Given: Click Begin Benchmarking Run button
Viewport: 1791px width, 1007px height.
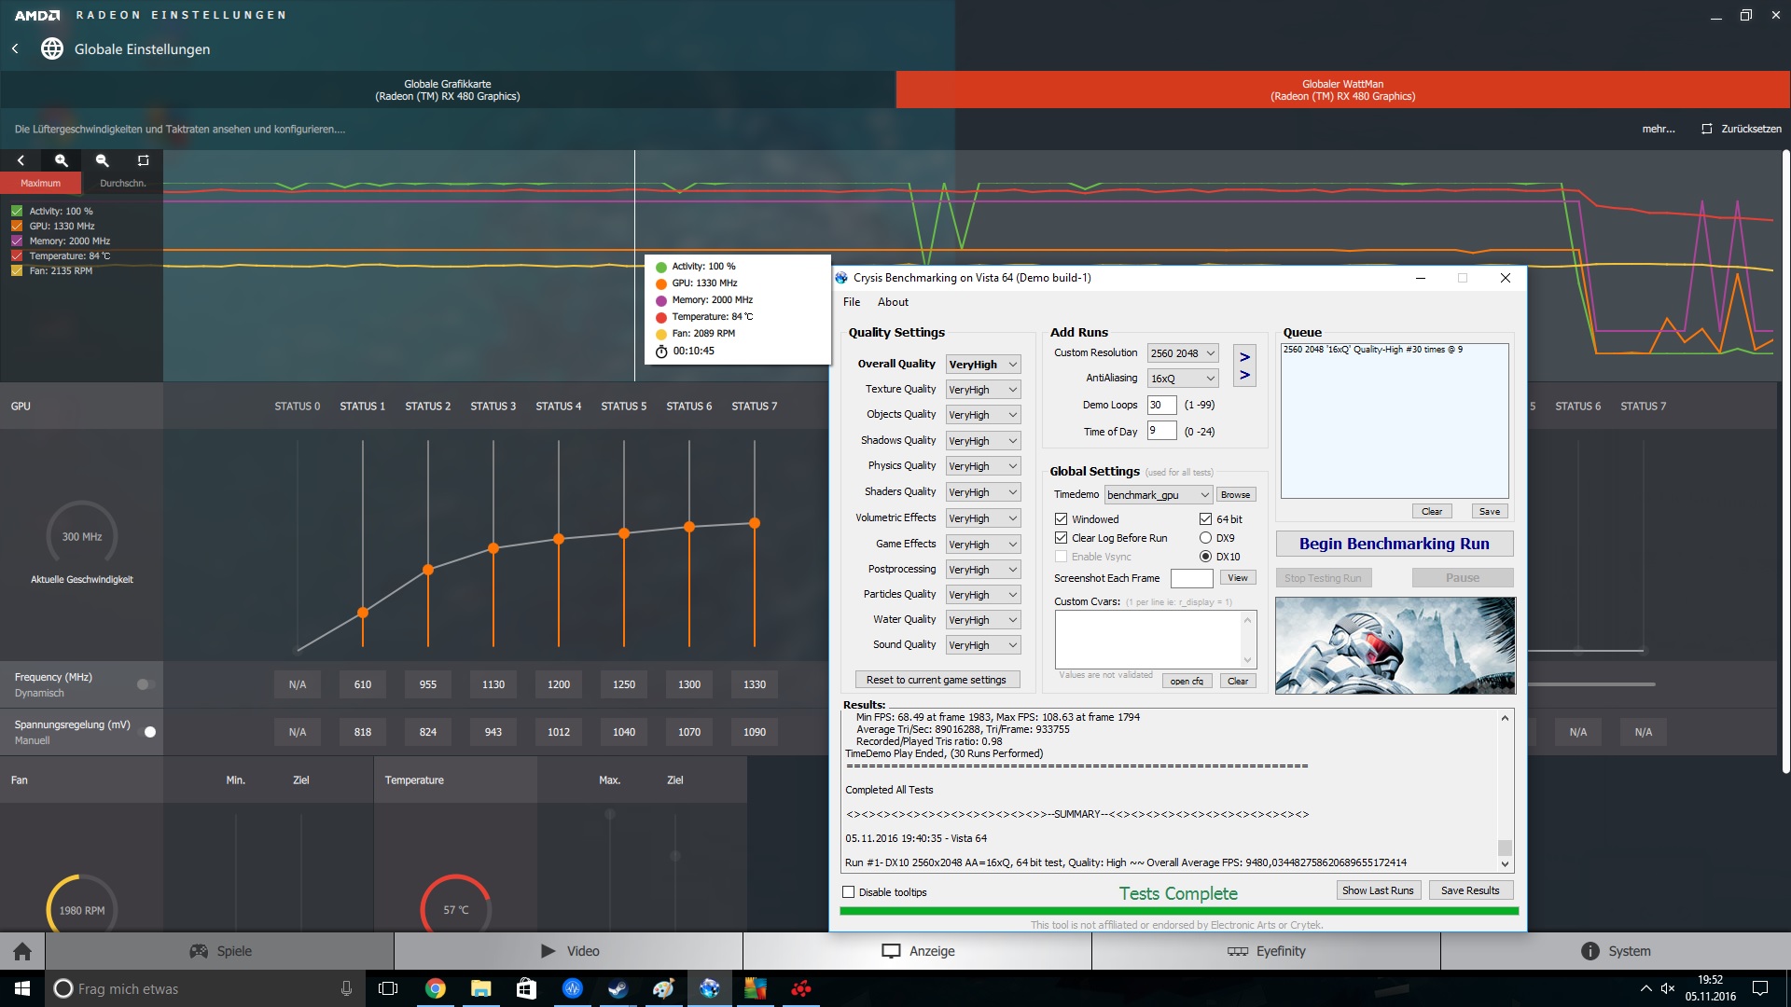Looking at the screenshot, I should click(1394, 544).
